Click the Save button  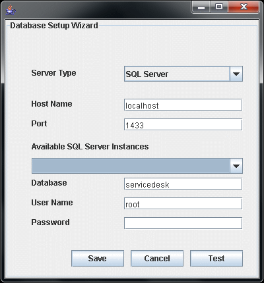pos(98,259)
